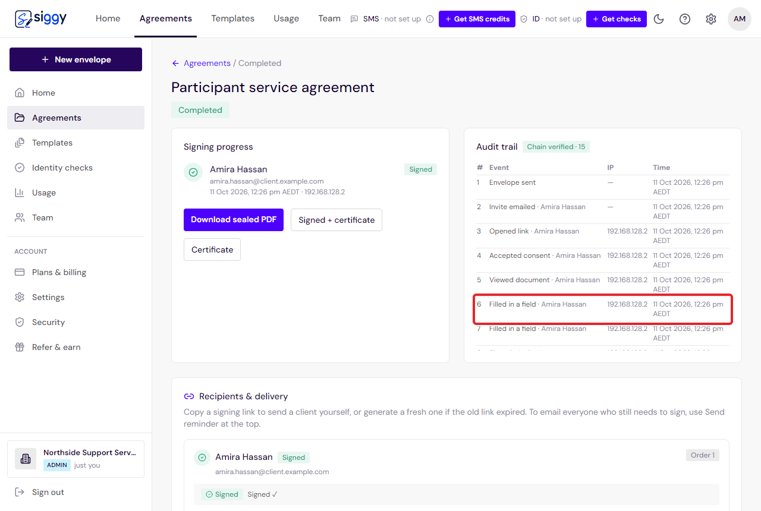The width and height of the screenshot is (761, 511).
Task: Click Northside Support Services organization switcher
Action: point(76,459)
